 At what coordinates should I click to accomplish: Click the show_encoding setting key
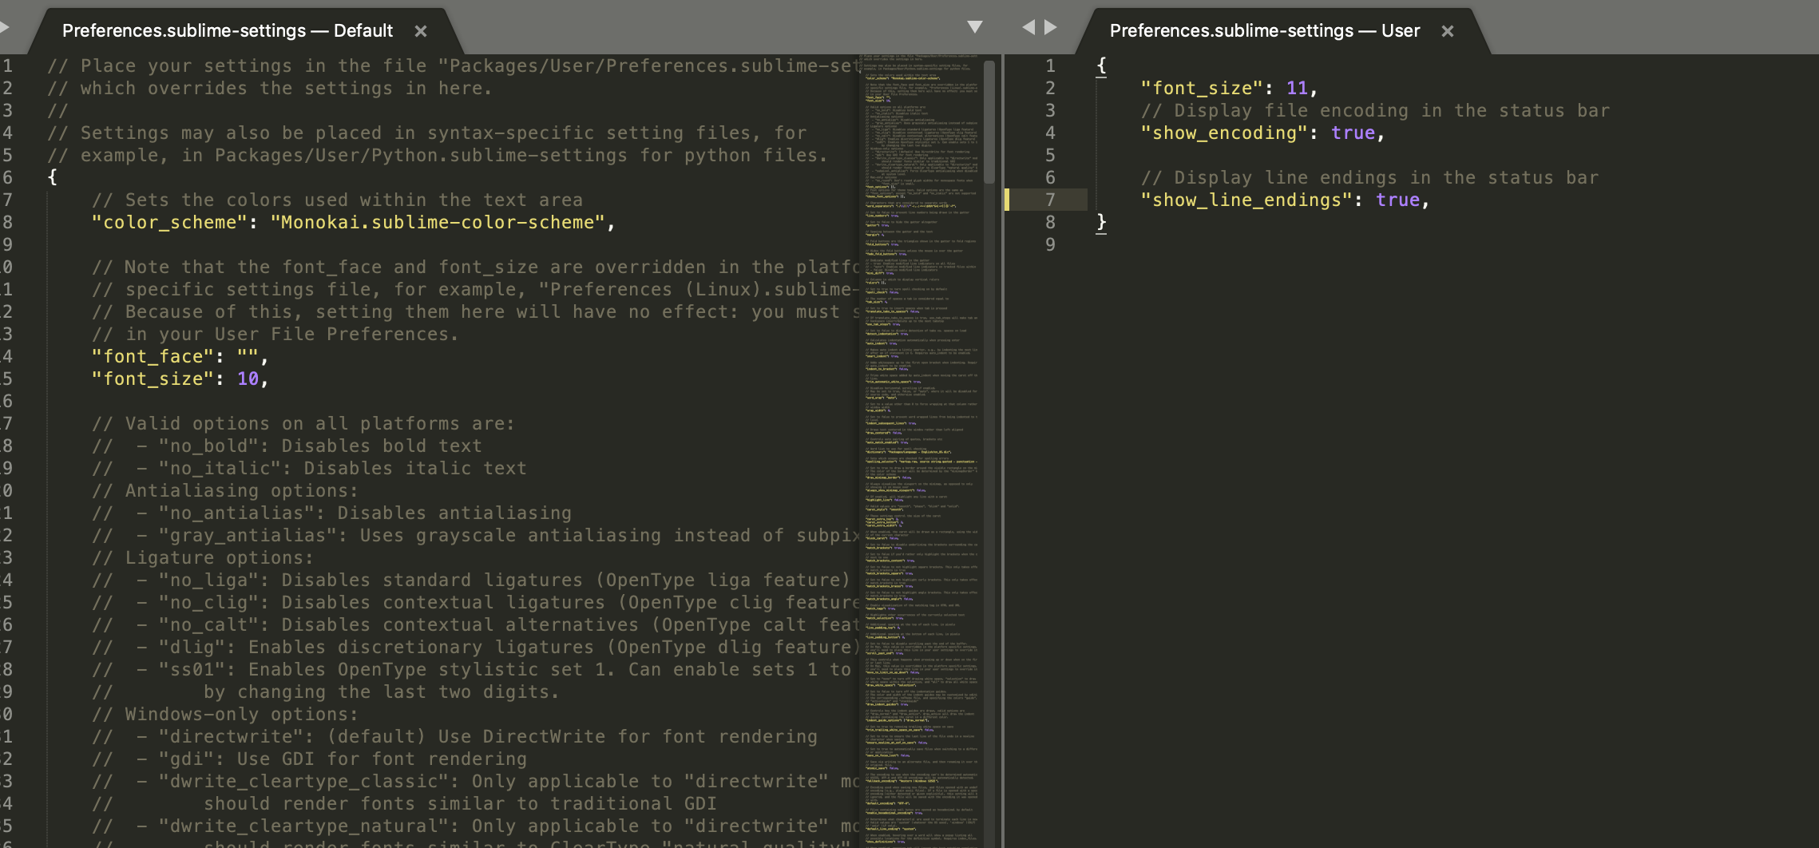point(1225,133)
